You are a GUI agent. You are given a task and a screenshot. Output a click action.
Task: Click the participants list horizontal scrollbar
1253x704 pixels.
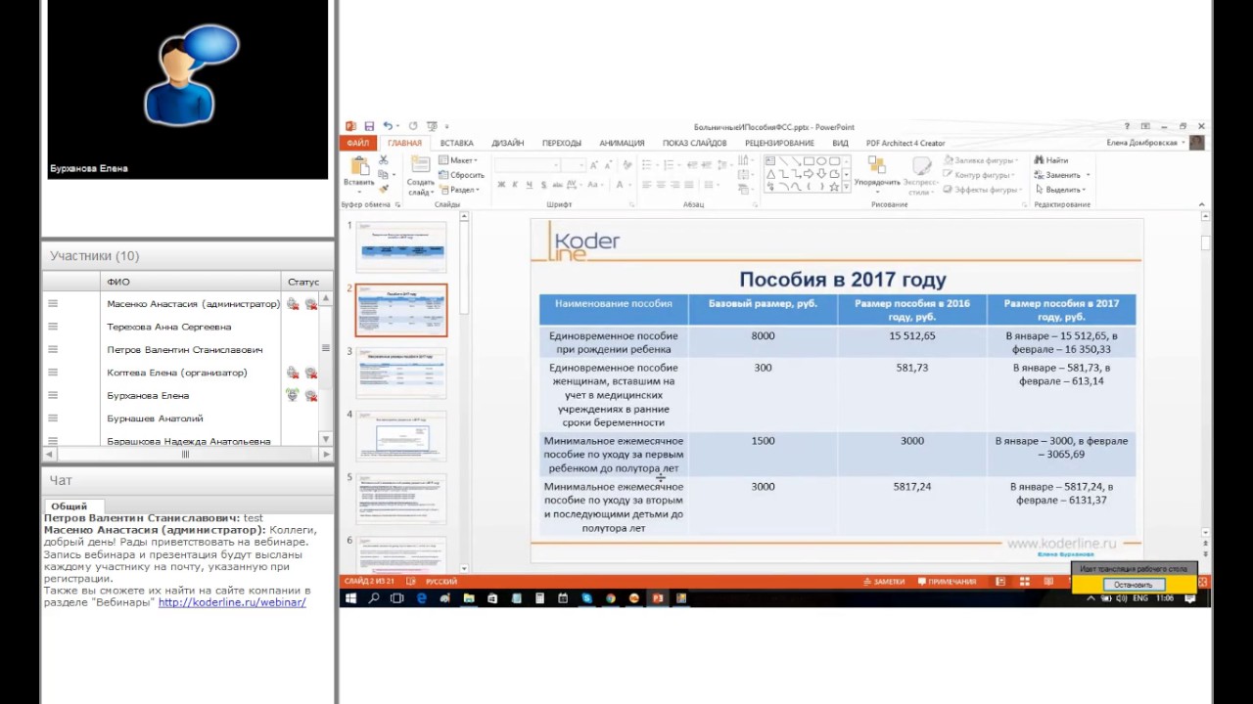click(x=184, y=455)
